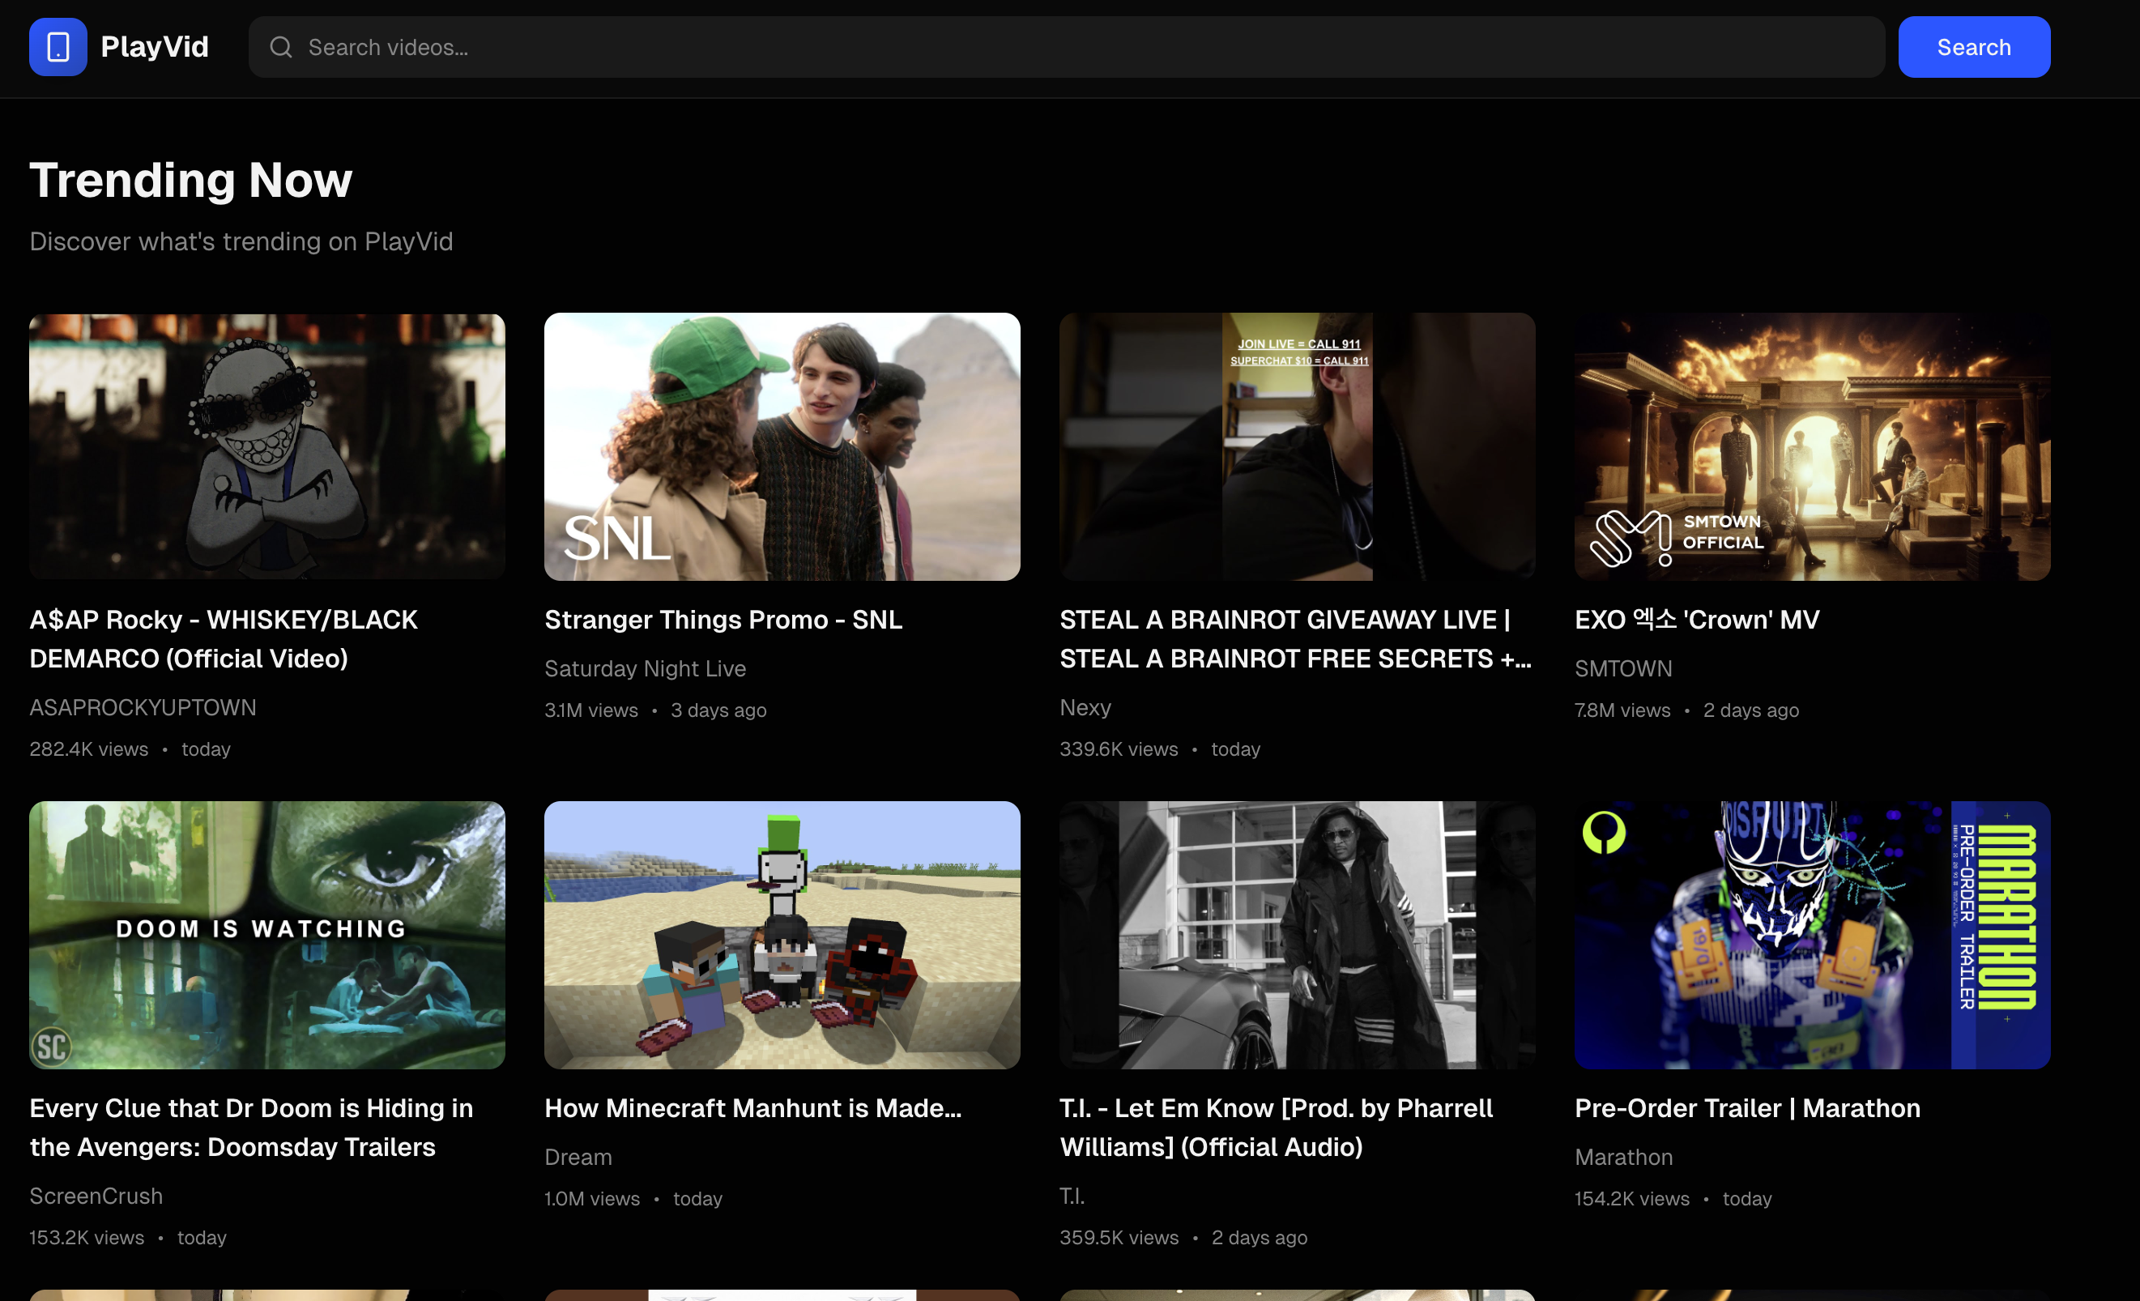Screen dimensions: 2140x1301
Task: Open the Marathon Pre-Order Trailer thumbnail
Action: point(1812,935)
